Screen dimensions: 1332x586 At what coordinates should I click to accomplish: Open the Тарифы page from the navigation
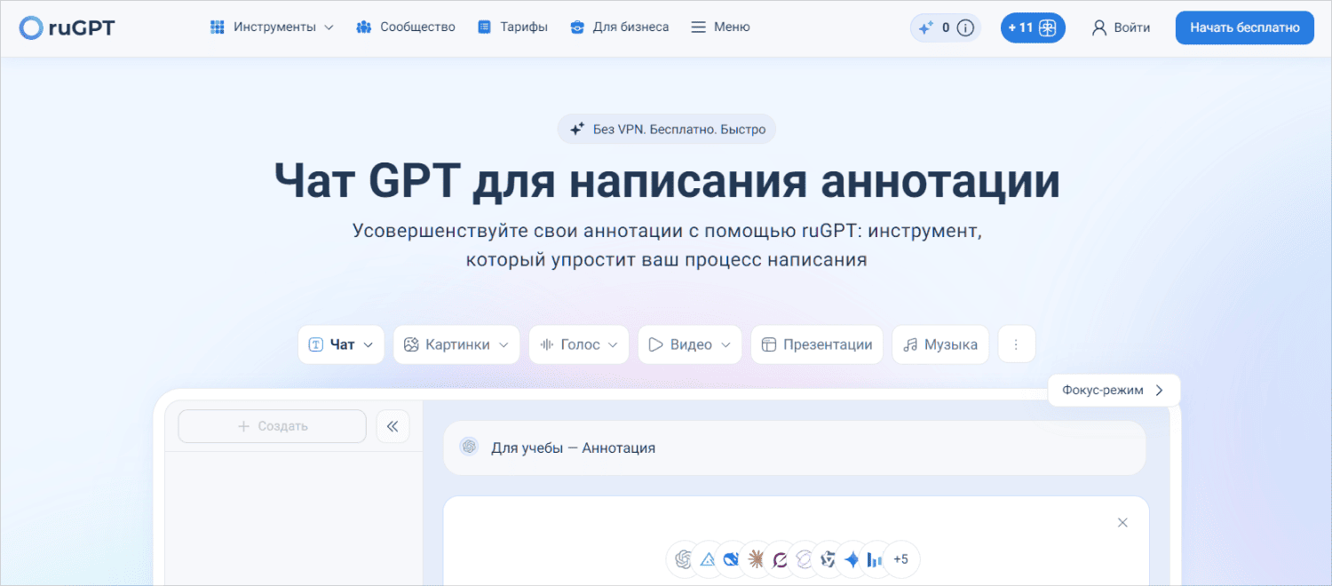(512, 28)
